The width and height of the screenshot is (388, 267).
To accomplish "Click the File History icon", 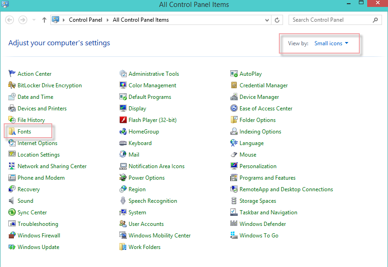I will [12, 120].
